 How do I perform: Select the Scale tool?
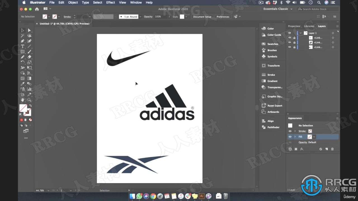(x=29, y=62)
